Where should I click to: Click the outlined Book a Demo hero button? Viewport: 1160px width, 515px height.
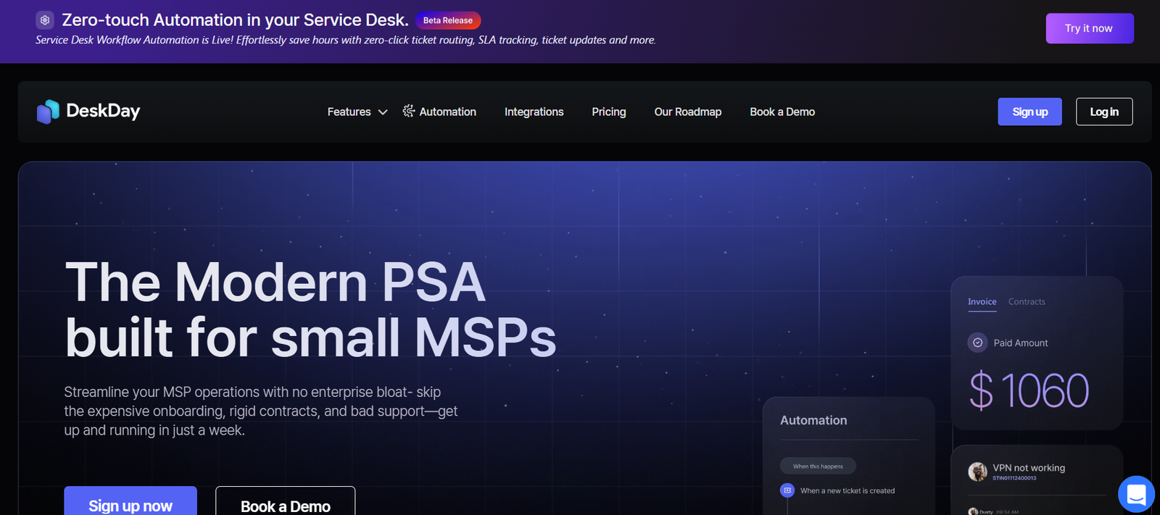[x=285, y=504]
